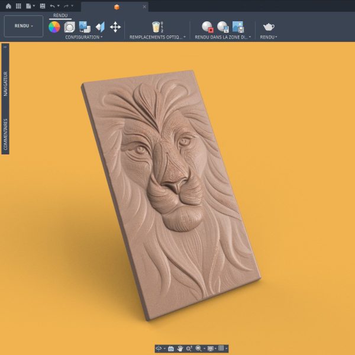Open the RENDU workspace switcher
This screenshot has height=355, width=355.
click(x=24, y=26)
